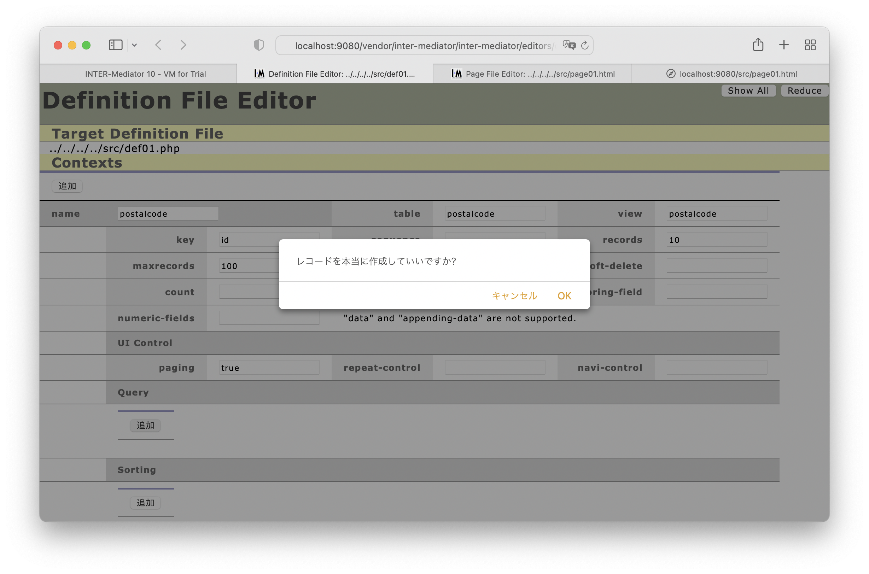Click the translate icon in address bar
Viewport: 869px width, 574px height.
point(569,45)
